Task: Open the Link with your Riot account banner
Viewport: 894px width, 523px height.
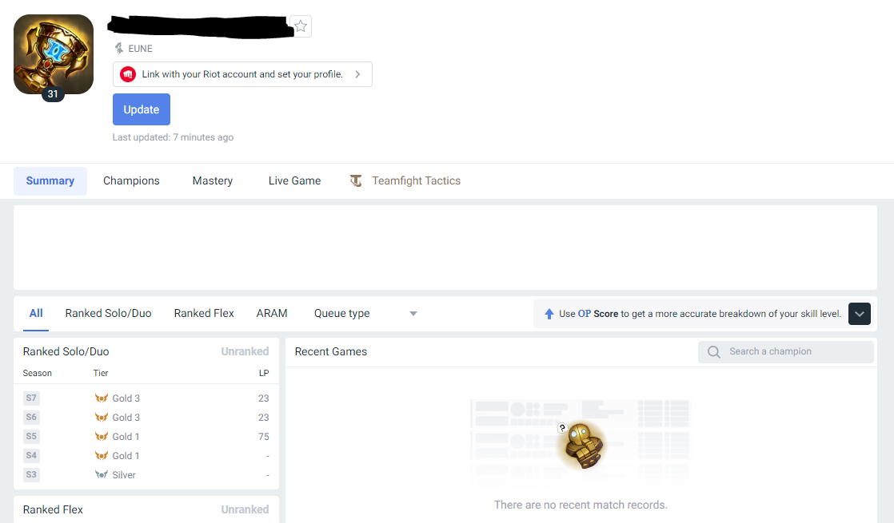Action: [x=242, y=74]
